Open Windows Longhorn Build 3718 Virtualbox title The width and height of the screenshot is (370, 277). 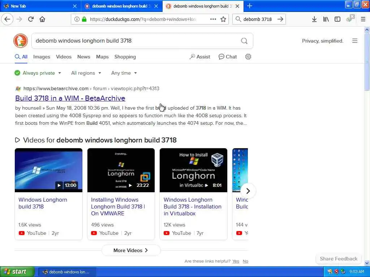click(x=193, y=207)
